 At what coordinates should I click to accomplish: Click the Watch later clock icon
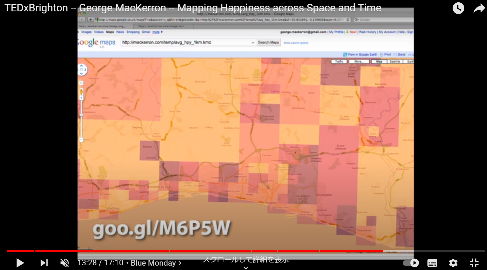[x=458, y=8]
